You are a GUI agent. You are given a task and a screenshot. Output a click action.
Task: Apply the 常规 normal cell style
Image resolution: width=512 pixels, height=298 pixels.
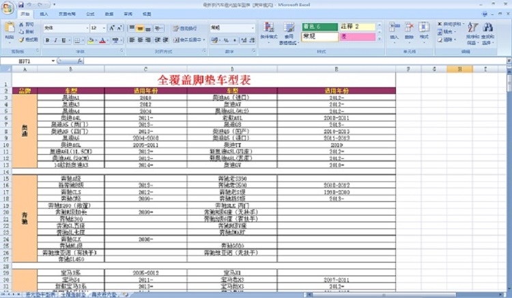pyautogui.click(x=319, y=37)
